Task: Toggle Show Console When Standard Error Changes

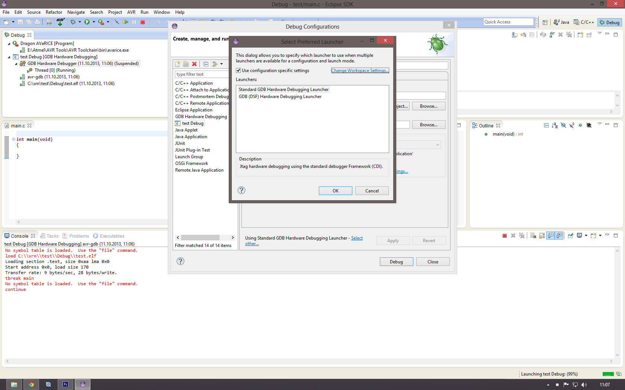Action: click(558, 235)
